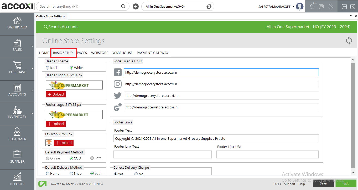Open the Reports module from sidebar

point(17,179)
